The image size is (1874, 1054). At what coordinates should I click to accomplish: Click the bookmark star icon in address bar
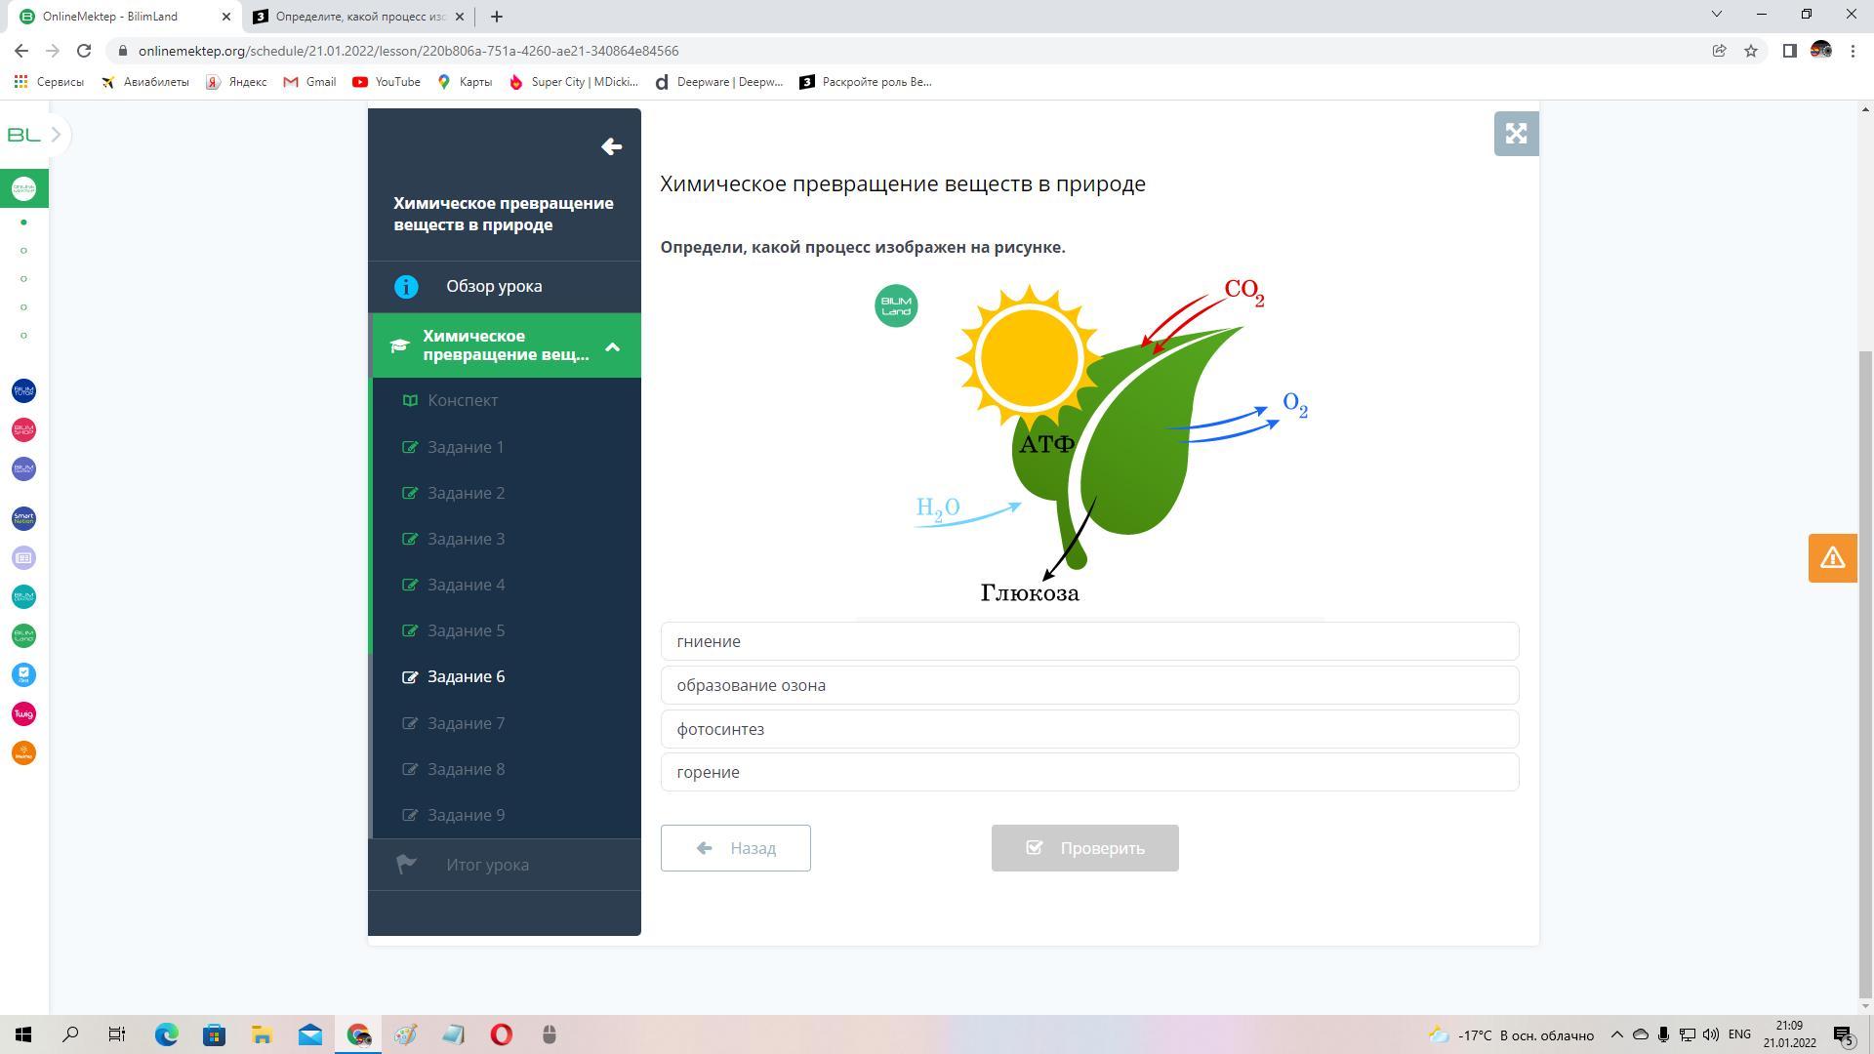pos(1751,51)
